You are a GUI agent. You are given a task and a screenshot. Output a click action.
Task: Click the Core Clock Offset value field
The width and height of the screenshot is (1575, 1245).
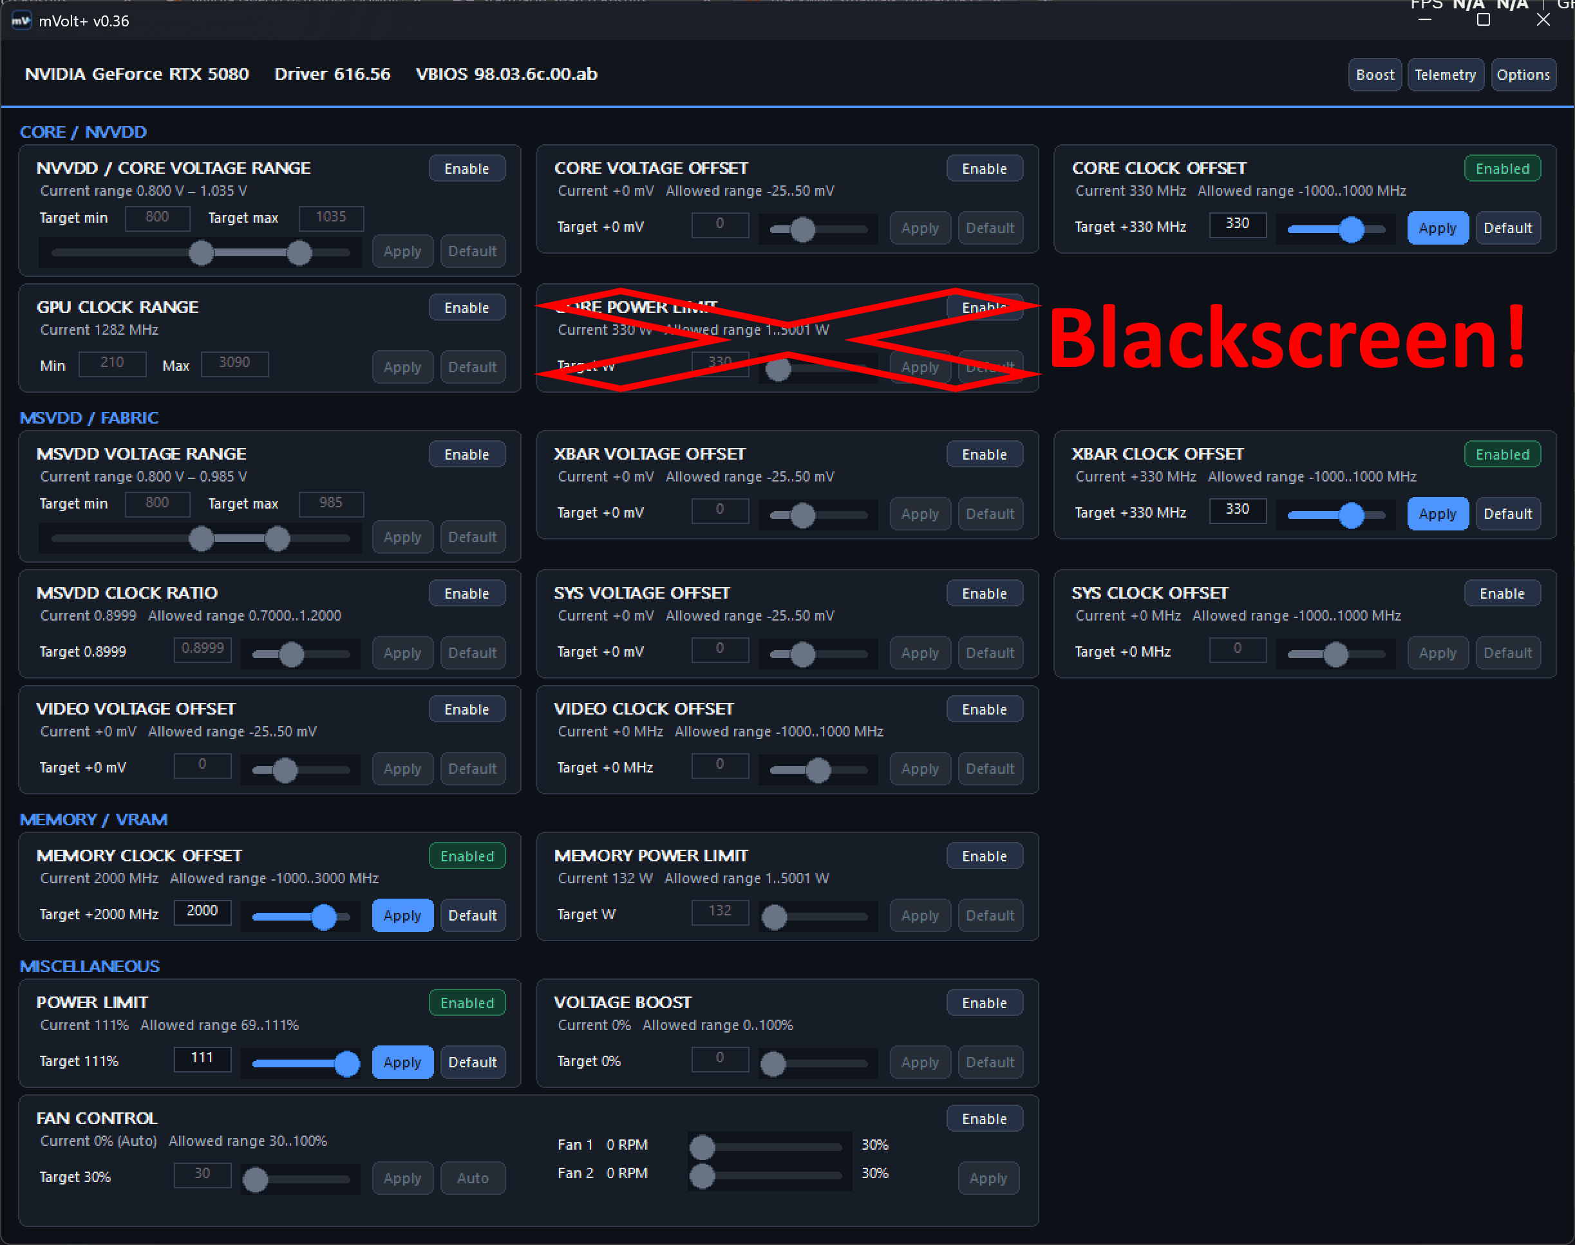pyautogui.click(x=1238, y=225)
